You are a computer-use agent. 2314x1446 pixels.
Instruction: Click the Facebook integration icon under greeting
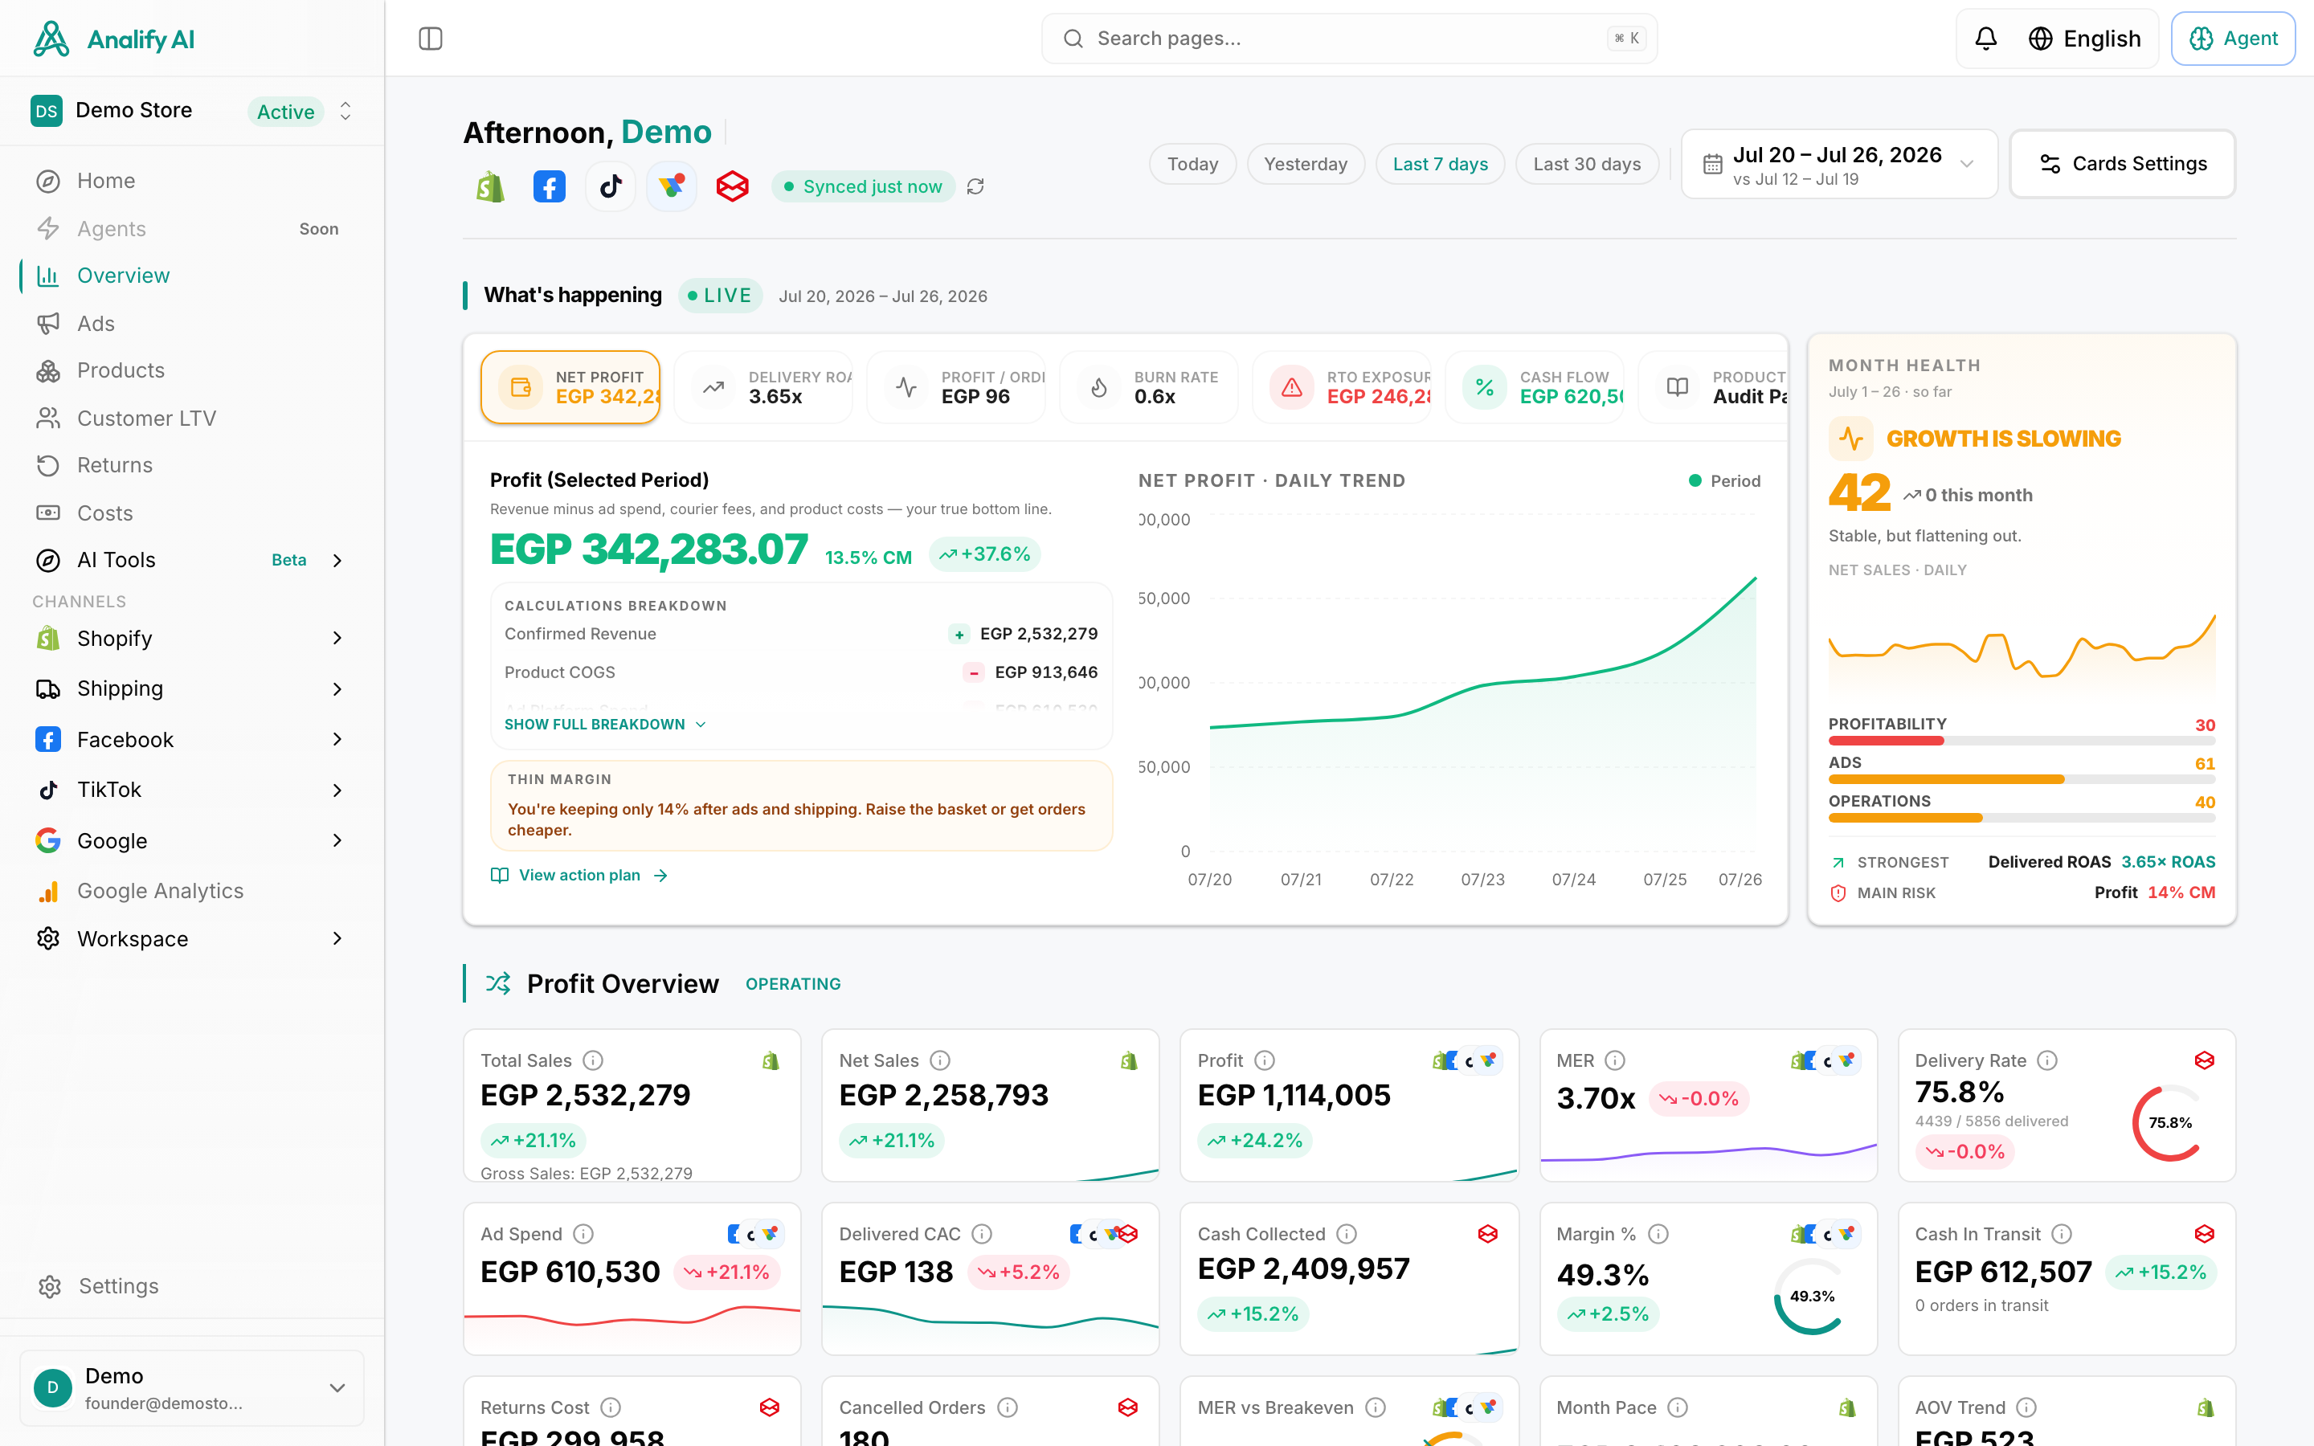[549, 186]
